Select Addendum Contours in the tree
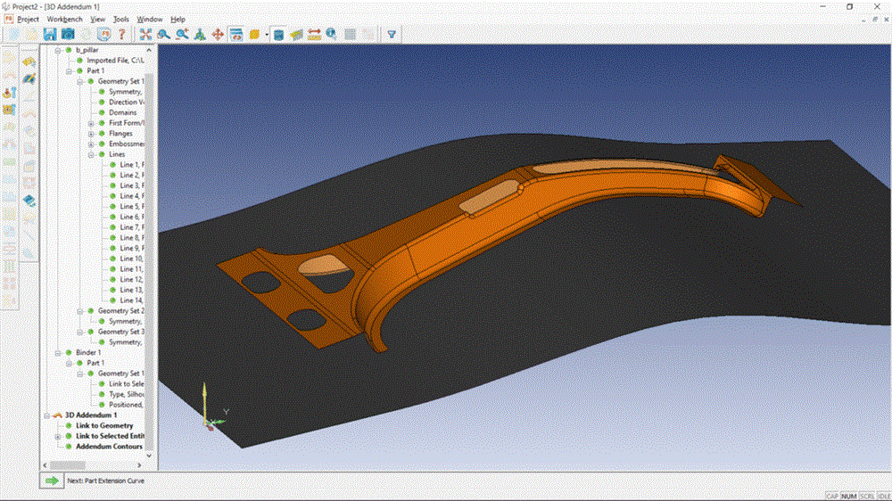892x501 pixels. [x=108, y=447]
